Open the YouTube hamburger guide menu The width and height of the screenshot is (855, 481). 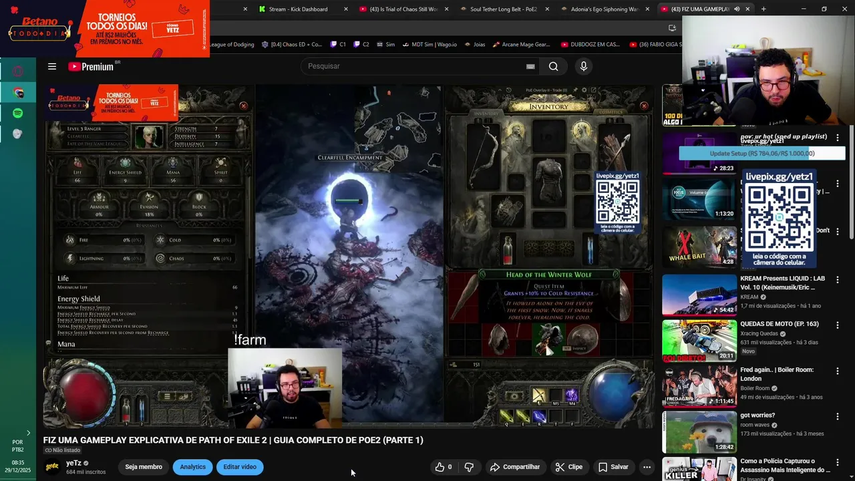click(x=51, y=66)
